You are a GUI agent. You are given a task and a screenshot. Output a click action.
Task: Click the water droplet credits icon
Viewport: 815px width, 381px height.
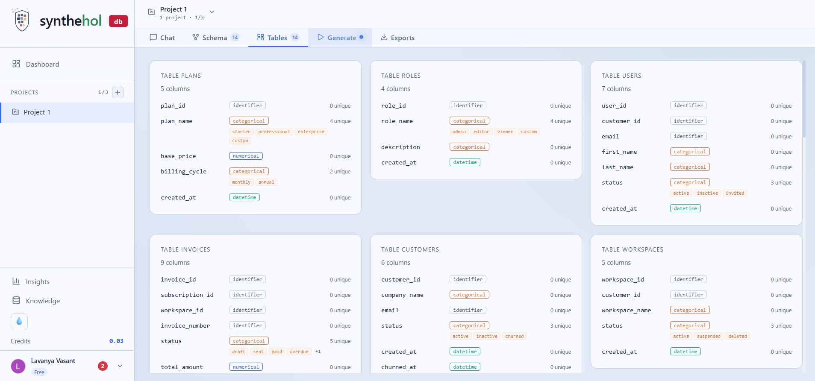(19, 321)
